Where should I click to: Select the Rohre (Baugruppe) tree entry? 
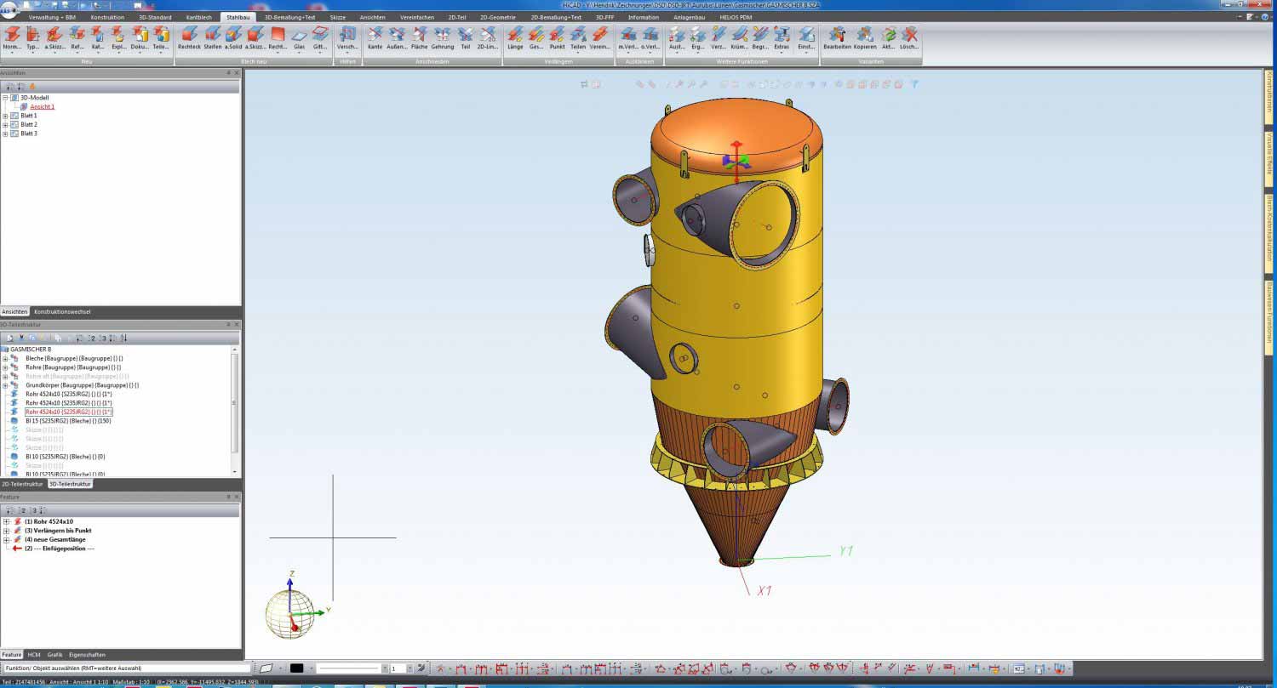pyautogui.click(x=73, y=367)
